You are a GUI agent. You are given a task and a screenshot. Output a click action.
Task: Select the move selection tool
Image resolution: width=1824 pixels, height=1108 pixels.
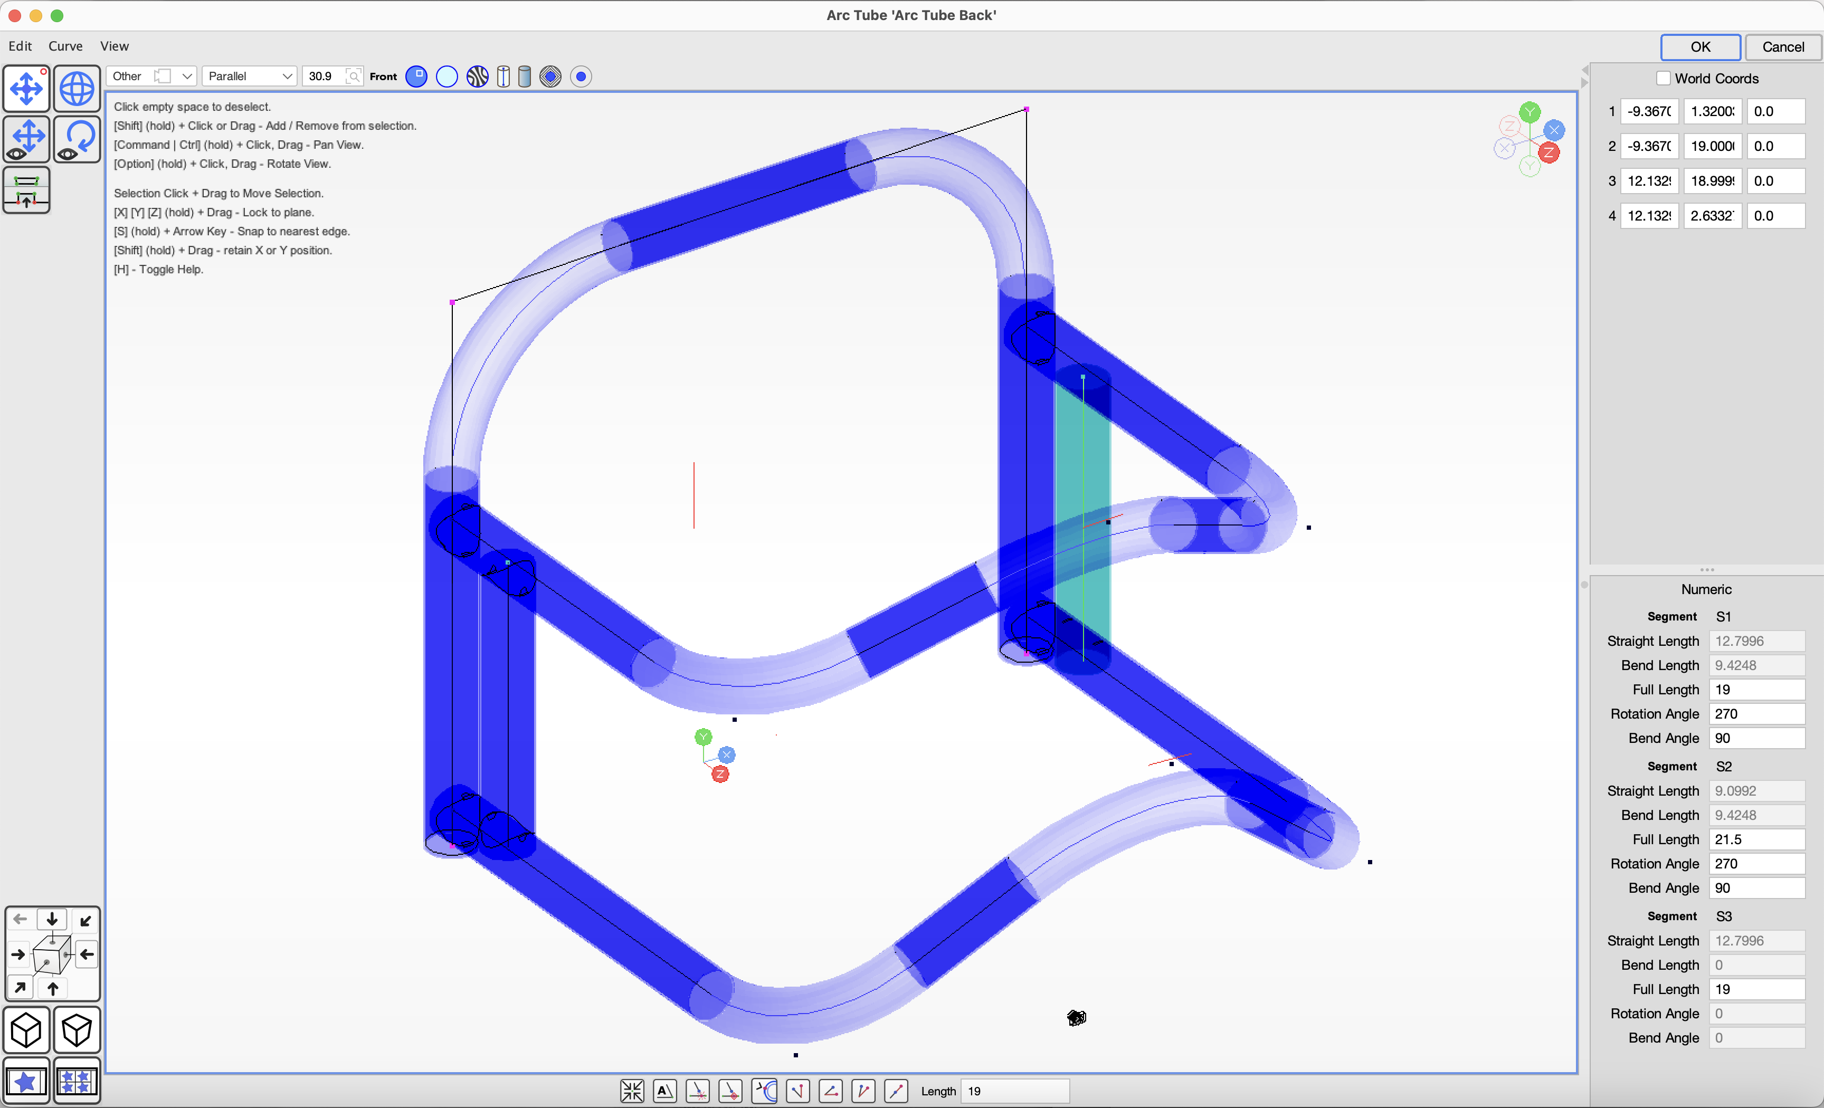(x=26, y=89)
